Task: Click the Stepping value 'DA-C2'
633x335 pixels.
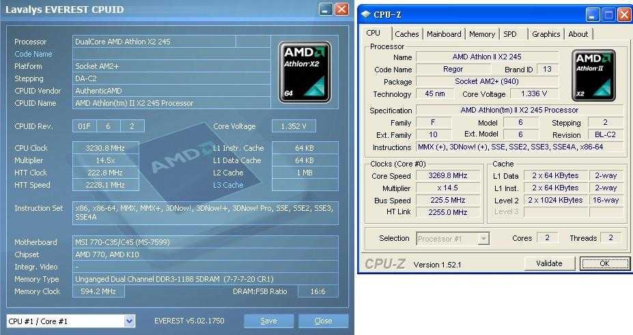Action: (x=171, y=78)
